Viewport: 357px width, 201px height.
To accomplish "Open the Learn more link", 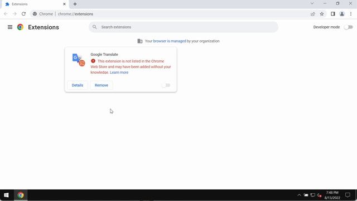I will pyautogui.click(x=119, y=72).
